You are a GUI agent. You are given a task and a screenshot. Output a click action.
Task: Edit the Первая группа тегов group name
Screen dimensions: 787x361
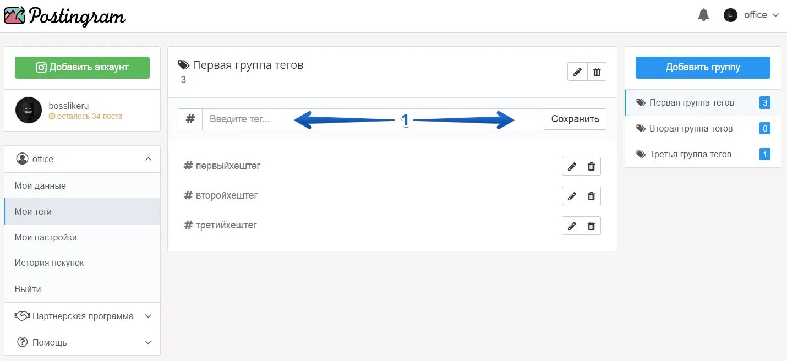click(577, 72)
